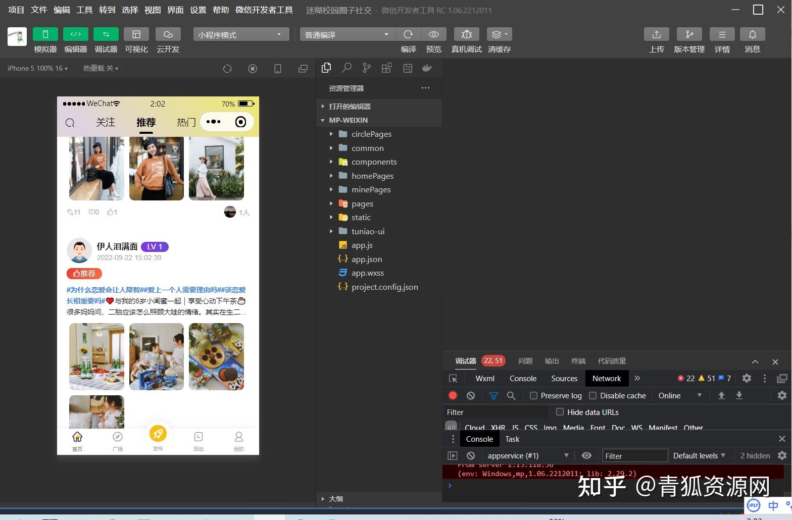The image size is (792, 520).
Task: Click the 发布 rocket button
Action: 158,434
